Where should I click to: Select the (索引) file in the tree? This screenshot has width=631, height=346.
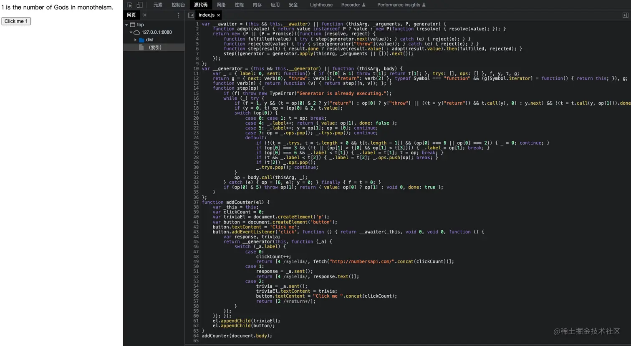(x=155, y=48)
